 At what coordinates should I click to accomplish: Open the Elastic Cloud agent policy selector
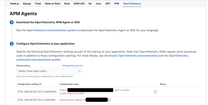point(49,71)
